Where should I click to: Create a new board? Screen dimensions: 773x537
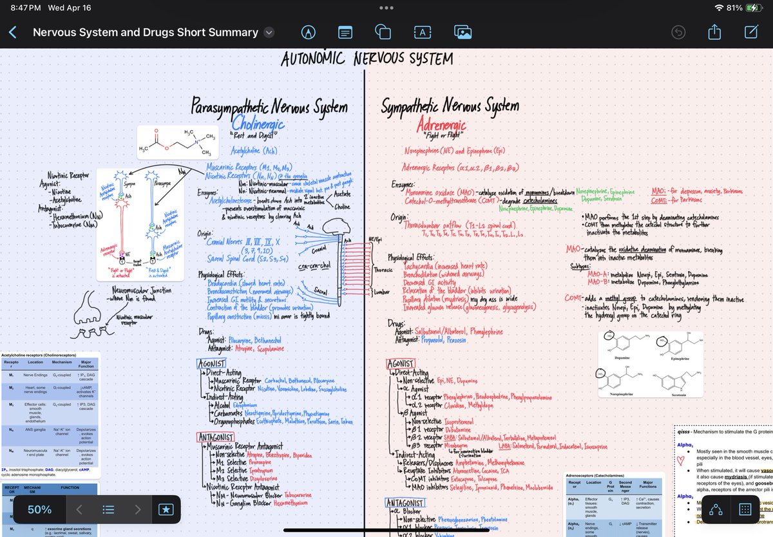click(750, 32)
